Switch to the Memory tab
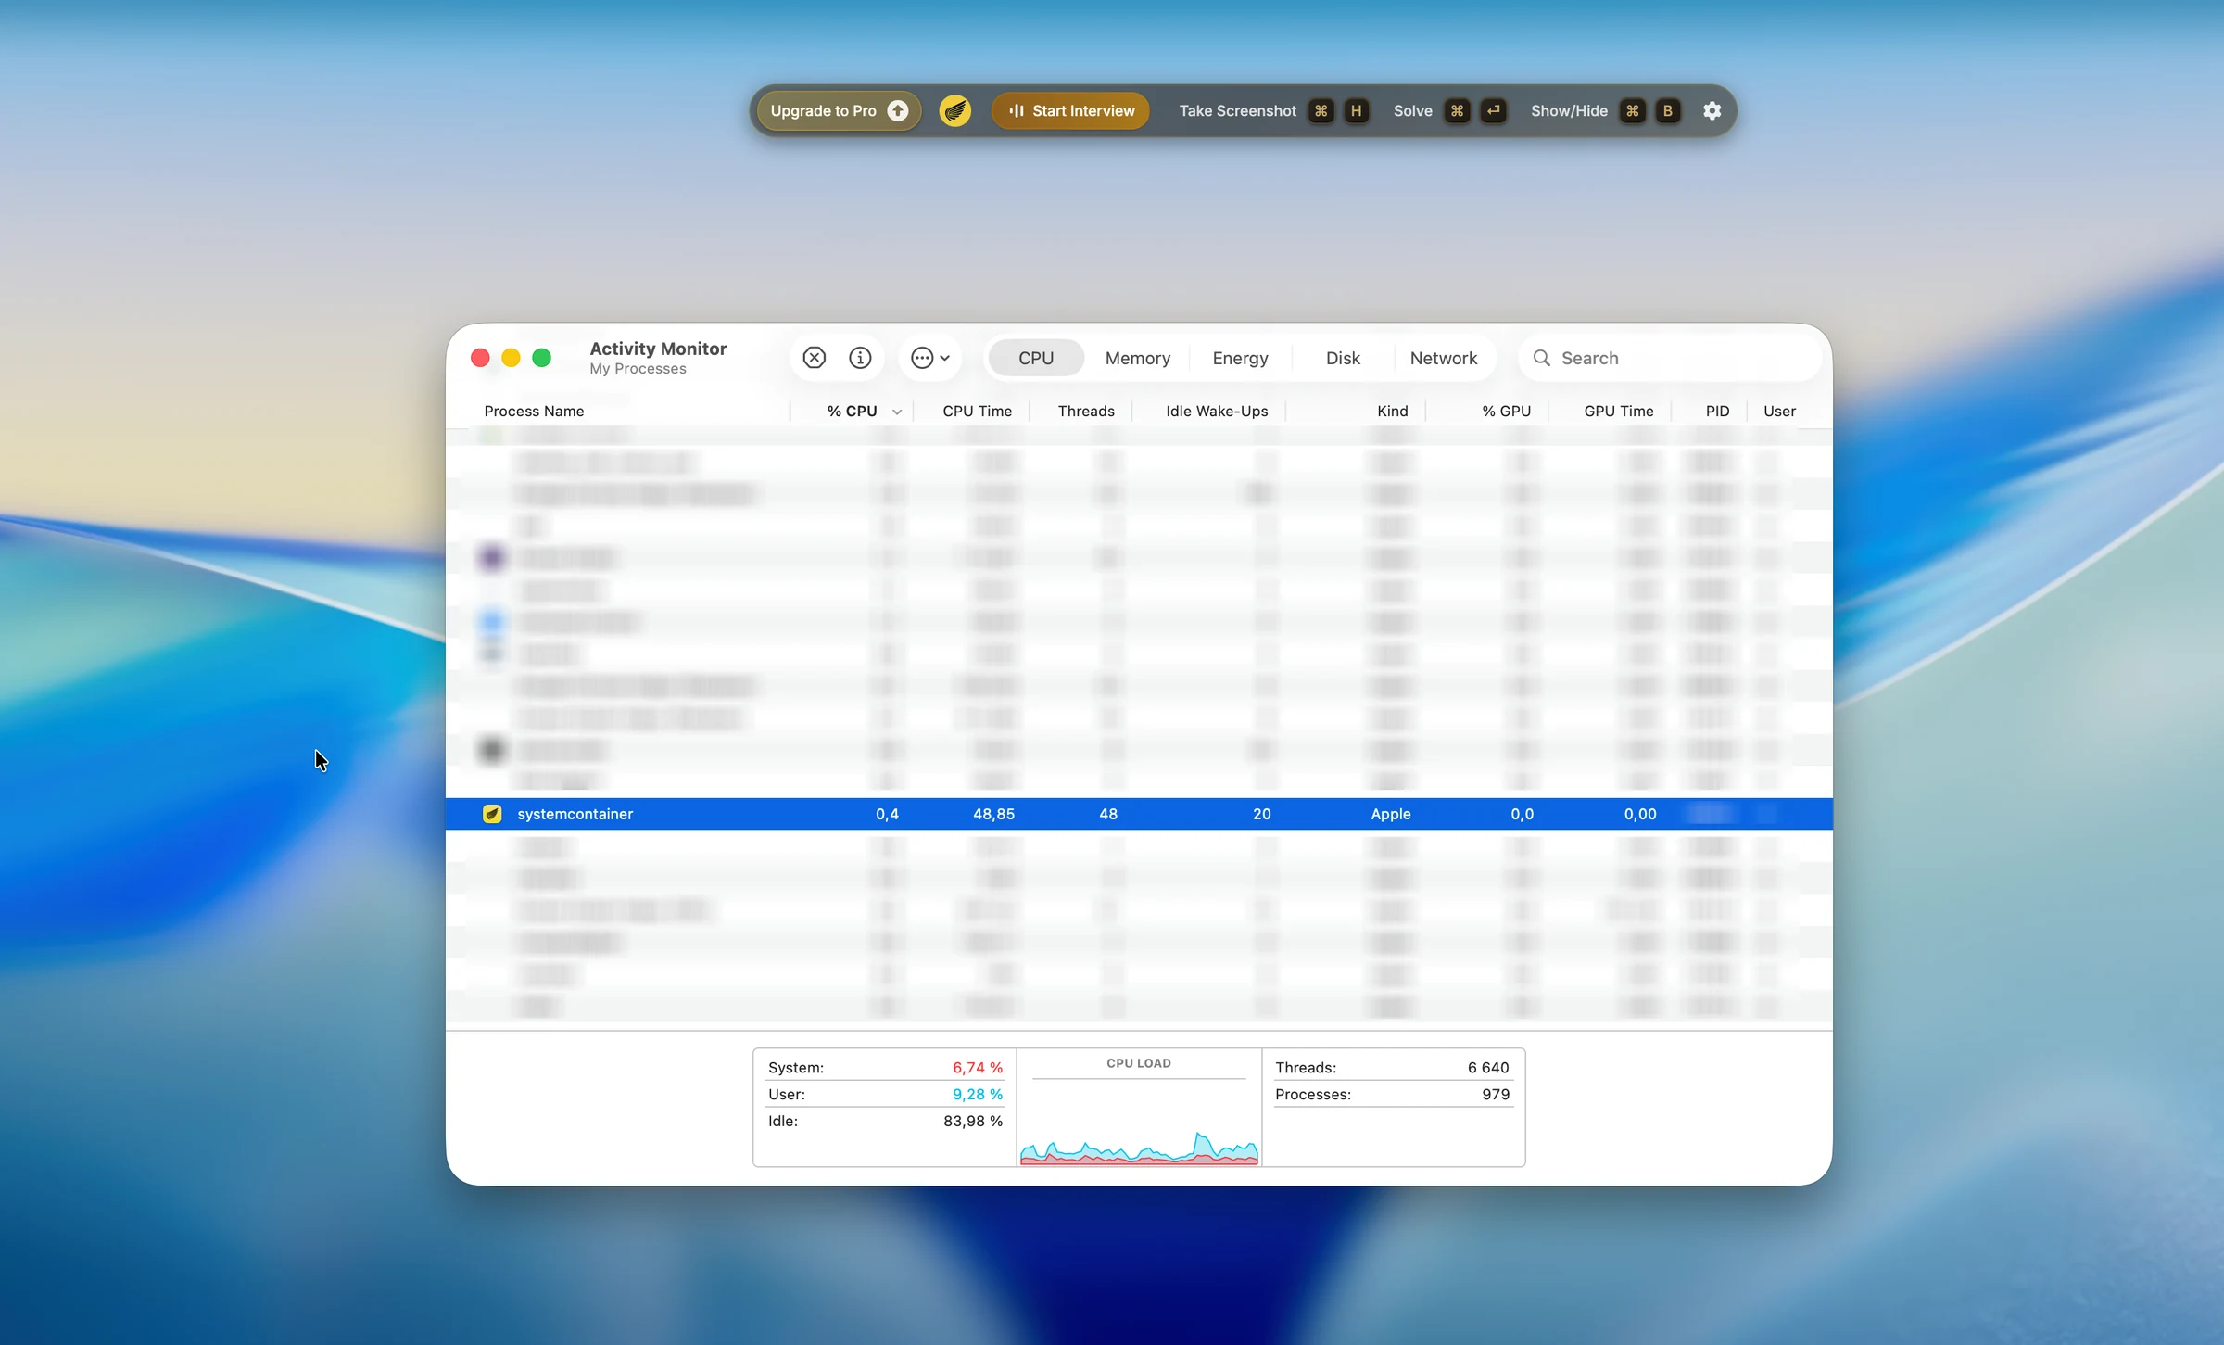The width and height of the screenshot is (2224, 1345). point(1138,358)
